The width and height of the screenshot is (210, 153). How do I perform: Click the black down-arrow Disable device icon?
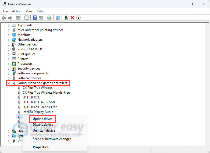coord(78,18)
